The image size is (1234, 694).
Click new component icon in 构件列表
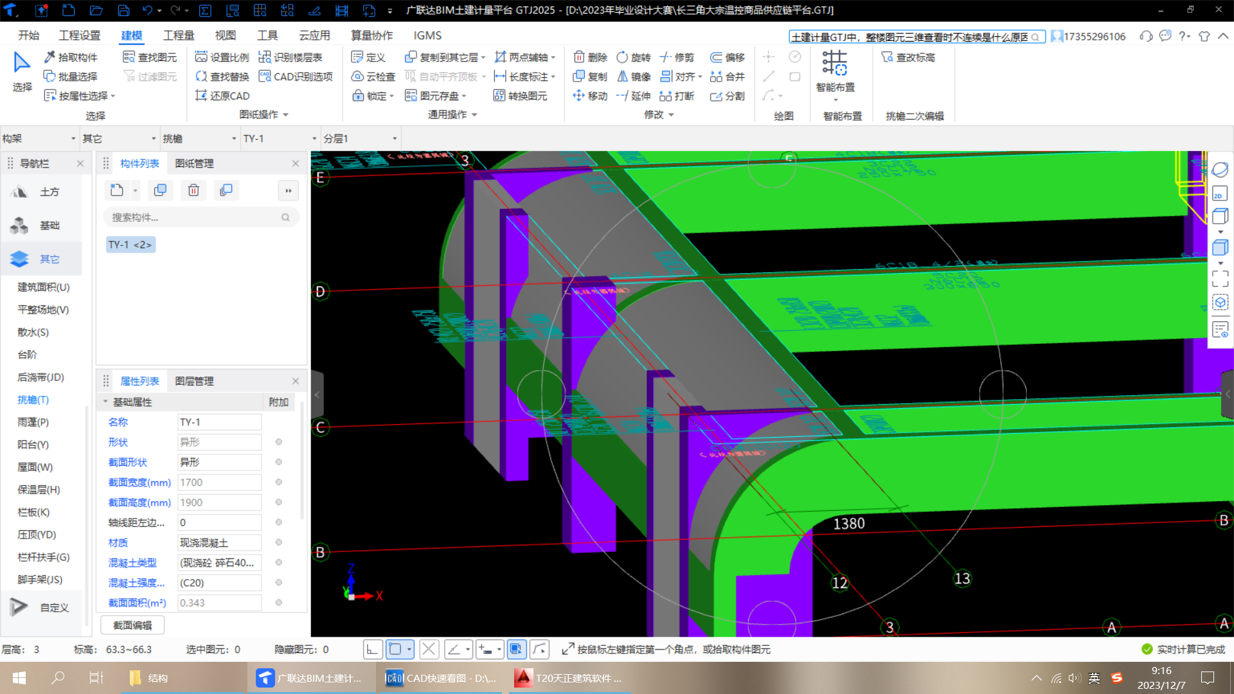pyautogui.click(x=117, y=190)
